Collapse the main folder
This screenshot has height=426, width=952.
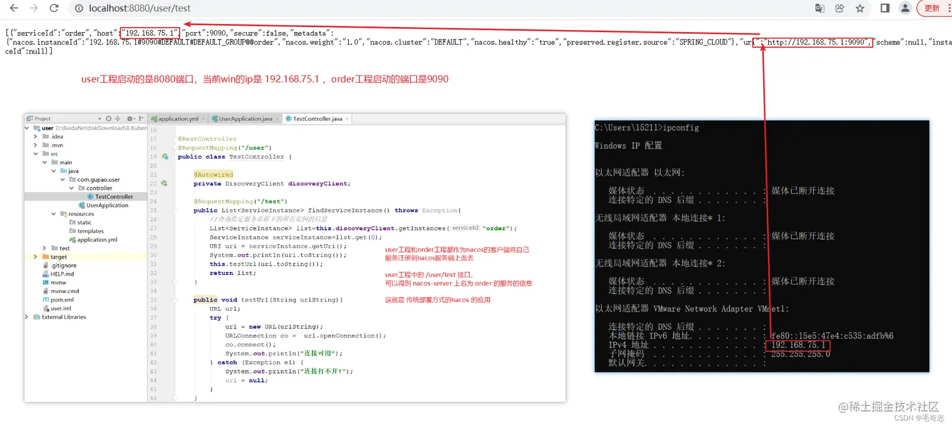coord(45,162)
